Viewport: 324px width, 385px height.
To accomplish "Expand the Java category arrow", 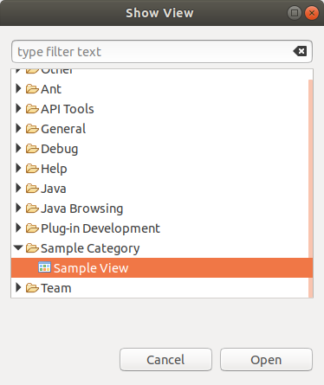I will [x=18, y=188].
